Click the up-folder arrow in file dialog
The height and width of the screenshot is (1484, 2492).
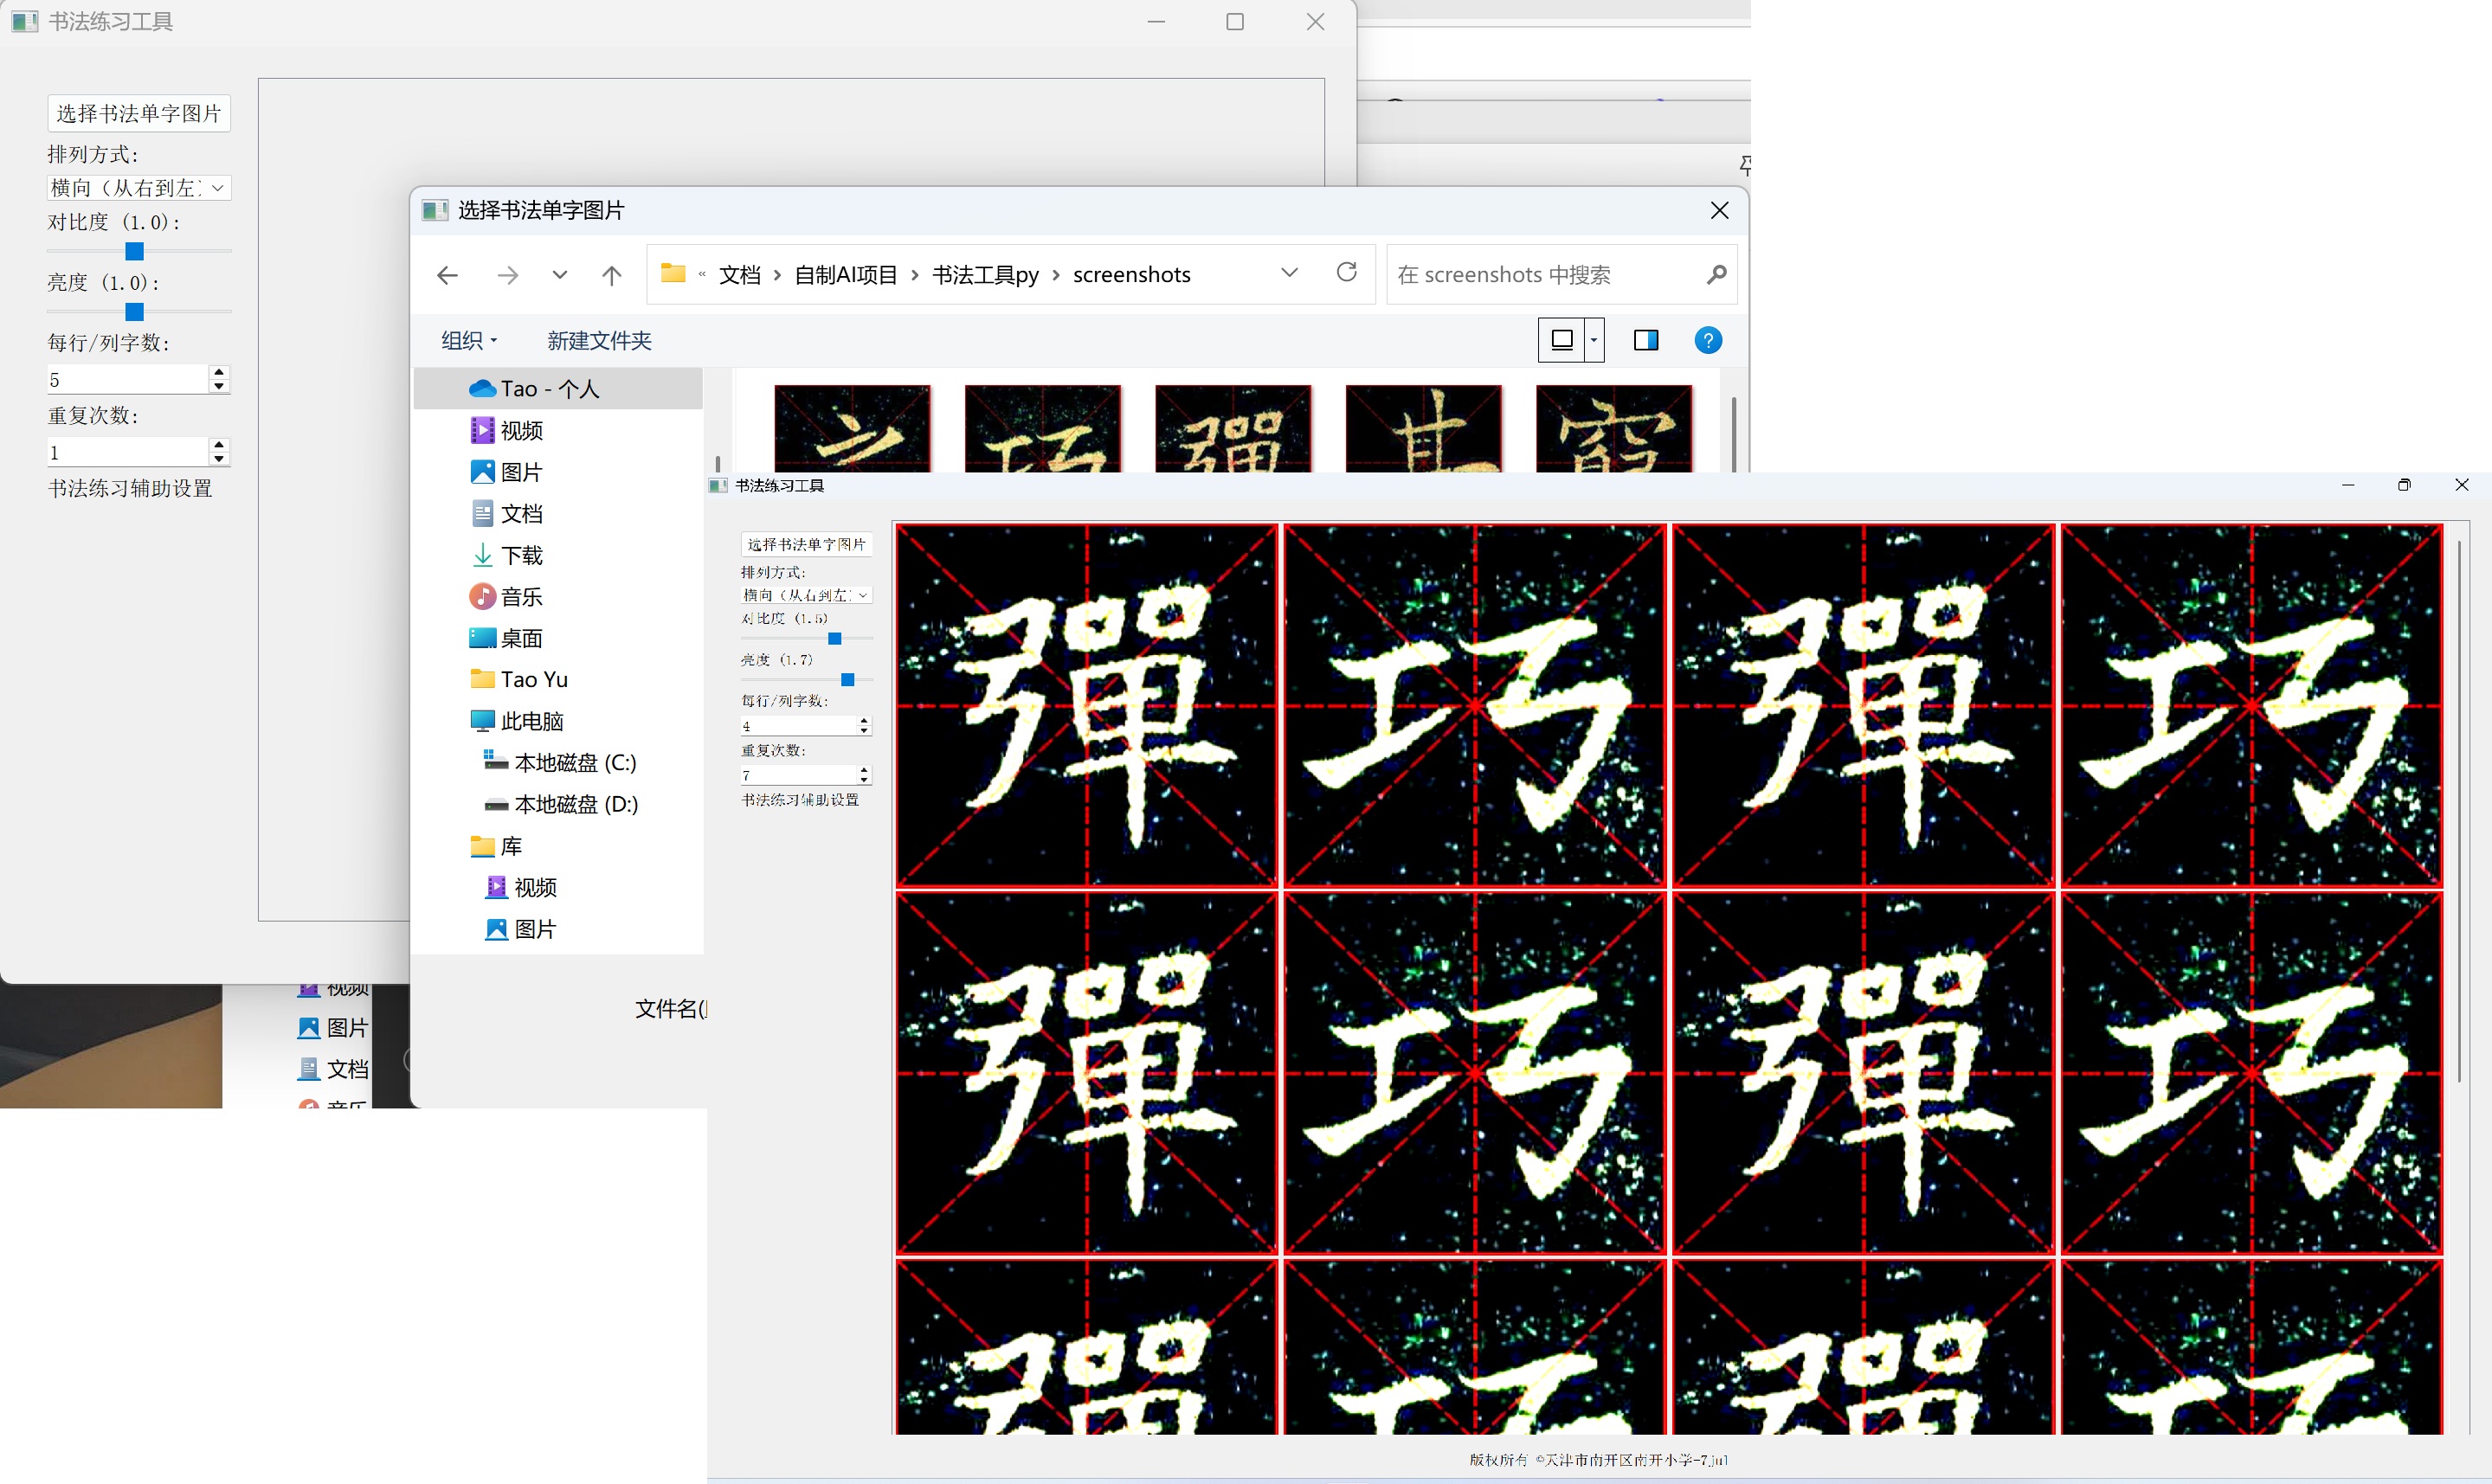pos(611,275)
